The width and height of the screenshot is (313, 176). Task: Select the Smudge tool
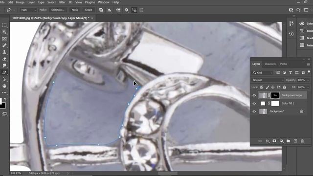click(4, 66)
